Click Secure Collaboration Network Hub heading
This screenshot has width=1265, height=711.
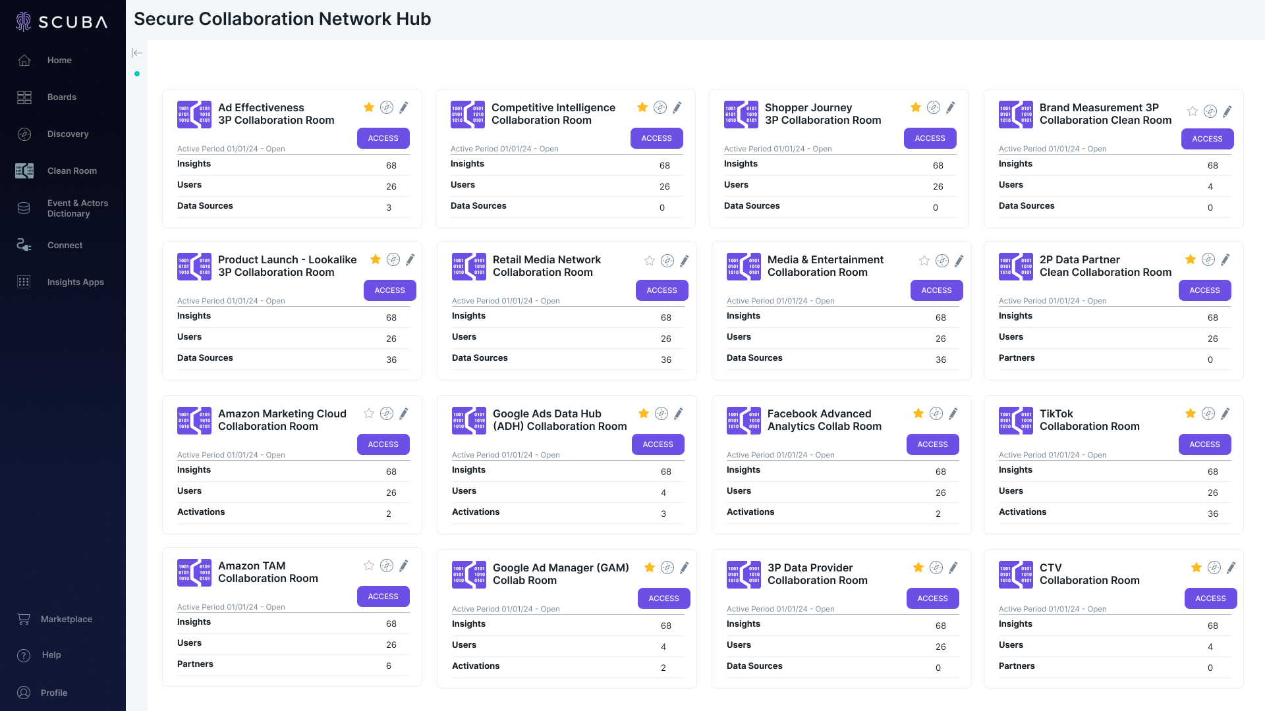coord(283,19)
